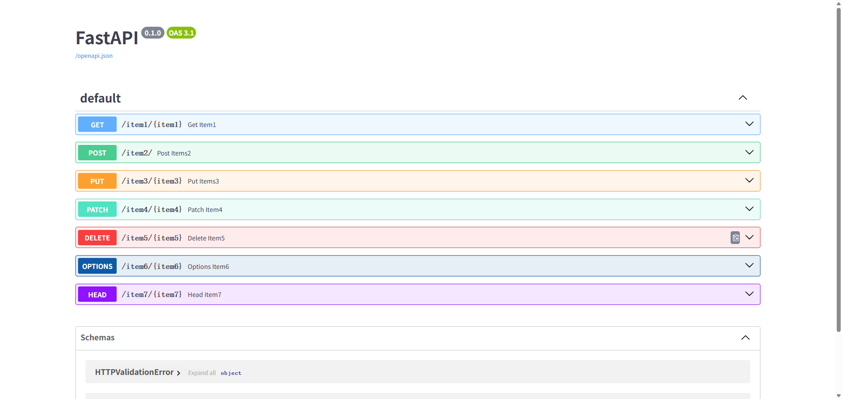Expand the HTTPValidationError schema
Viewport: 842px width, 399px height.
178,373
